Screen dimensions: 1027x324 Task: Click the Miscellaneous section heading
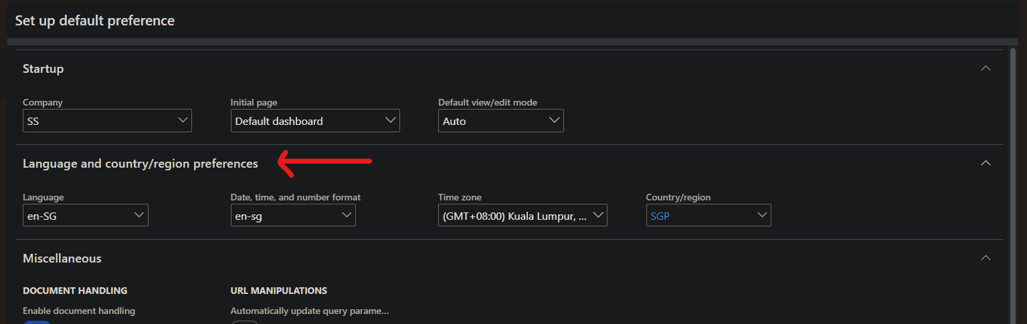[x=62, y=259]
